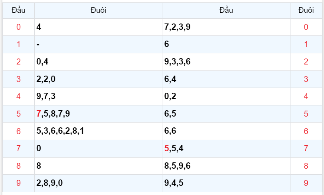Click the rightmost Đuôi column header

tap(306, 10)
